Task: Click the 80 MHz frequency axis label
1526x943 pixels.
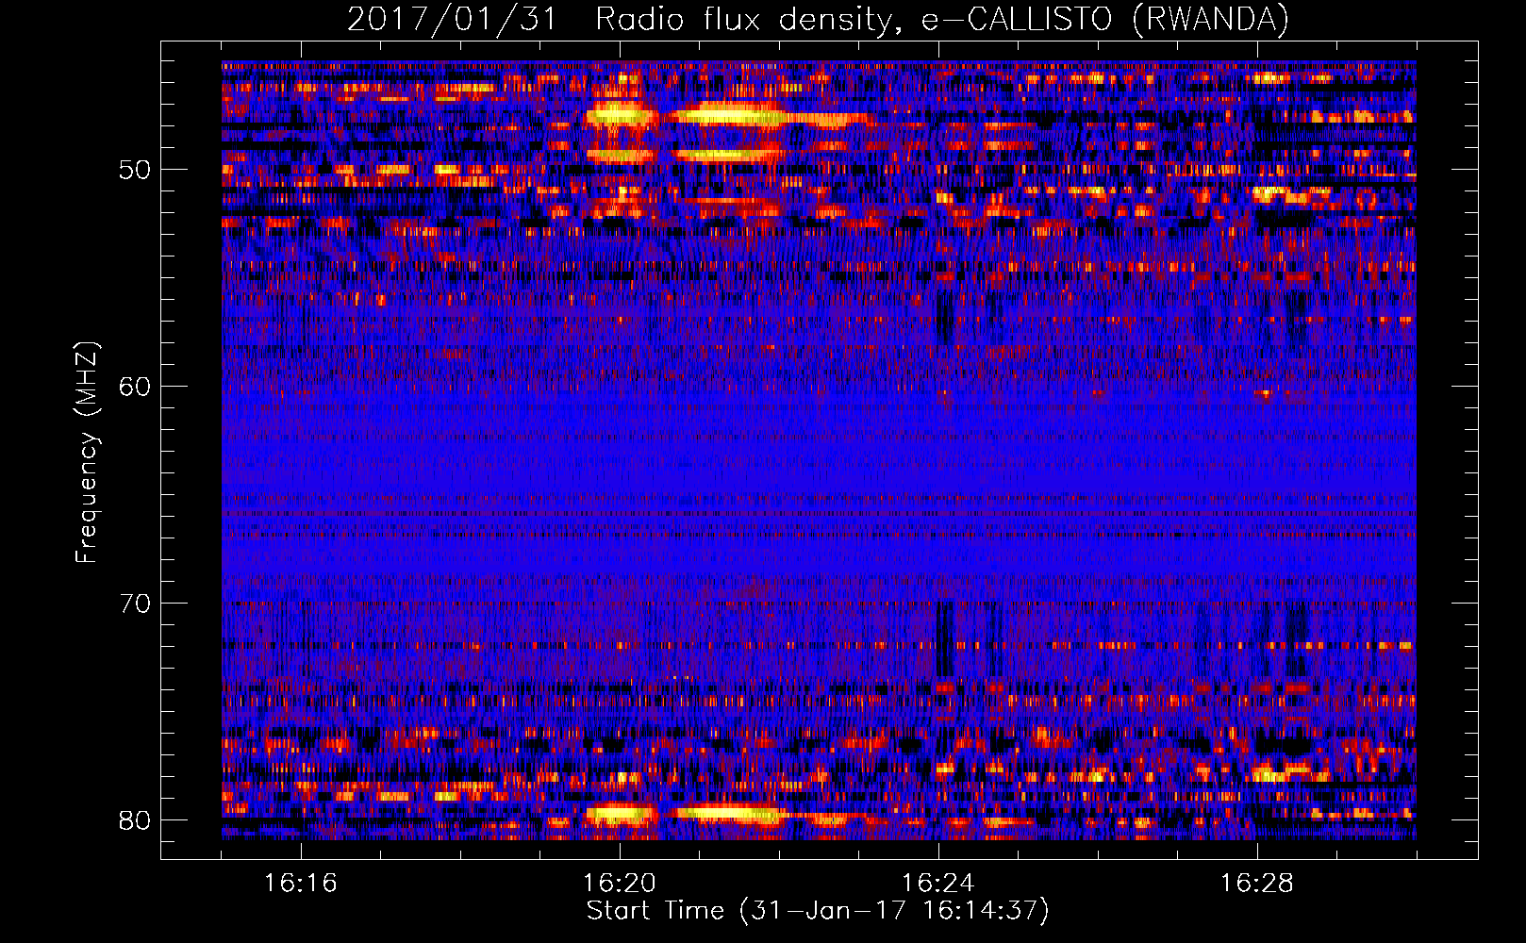Action: pyautogui.click(x=134, y=820)
